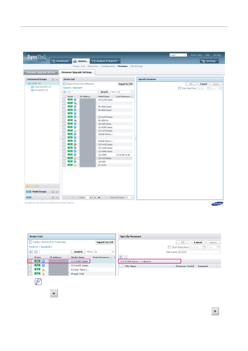
Task: Open the Show filter dropdown in upper Device List
Action: [x=126, y=92]
